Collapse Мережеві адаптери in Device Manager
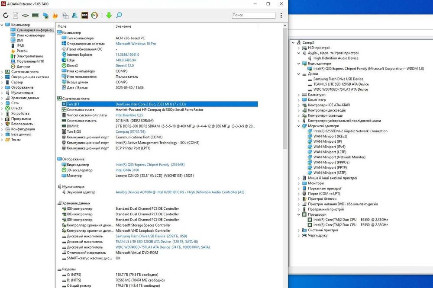Image resolution: width=433 pixels, height=288 pixels. (298, 126)
